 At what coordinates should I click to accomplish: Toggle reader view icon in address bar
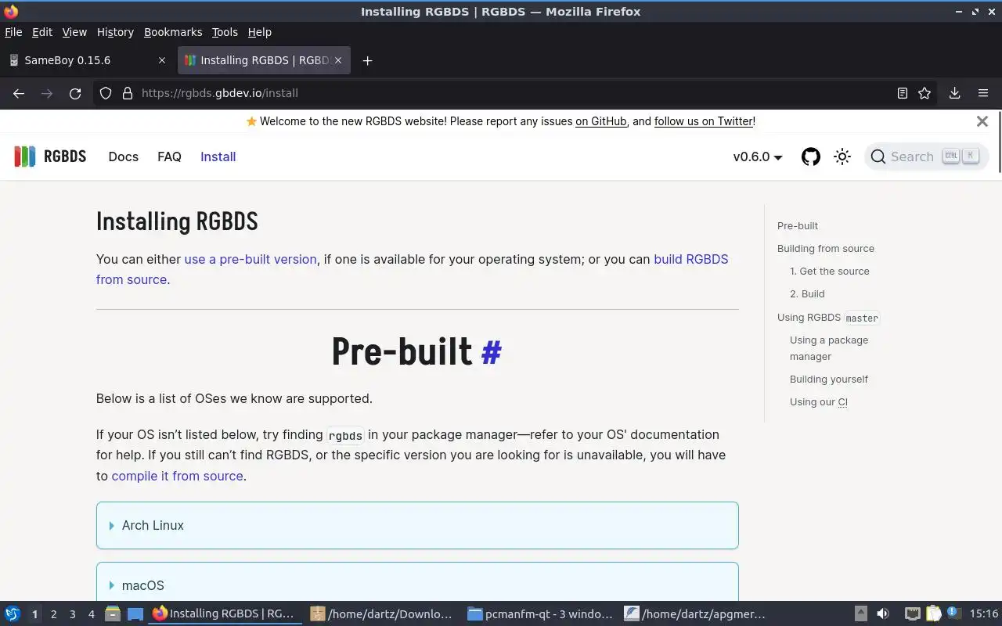tap(903, 93)
